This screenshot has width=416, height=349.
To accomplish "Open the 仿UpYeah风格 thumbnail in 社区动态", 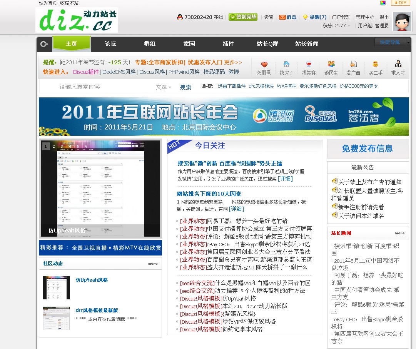I will click(x=57, y=288).
